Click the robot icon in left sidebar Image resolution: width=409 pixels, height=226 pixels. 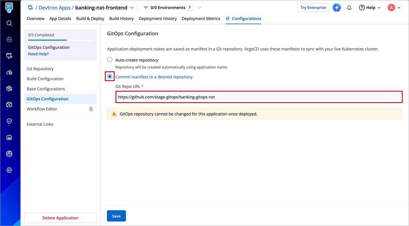(x=9, y=137)
